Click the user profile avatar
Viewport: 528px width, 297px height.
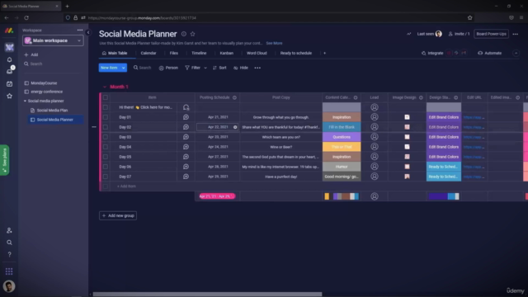9,286
